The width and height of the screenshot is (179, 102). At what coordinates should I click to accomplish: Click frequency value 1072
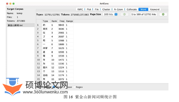pyautogui.click(x=61, y=79)
